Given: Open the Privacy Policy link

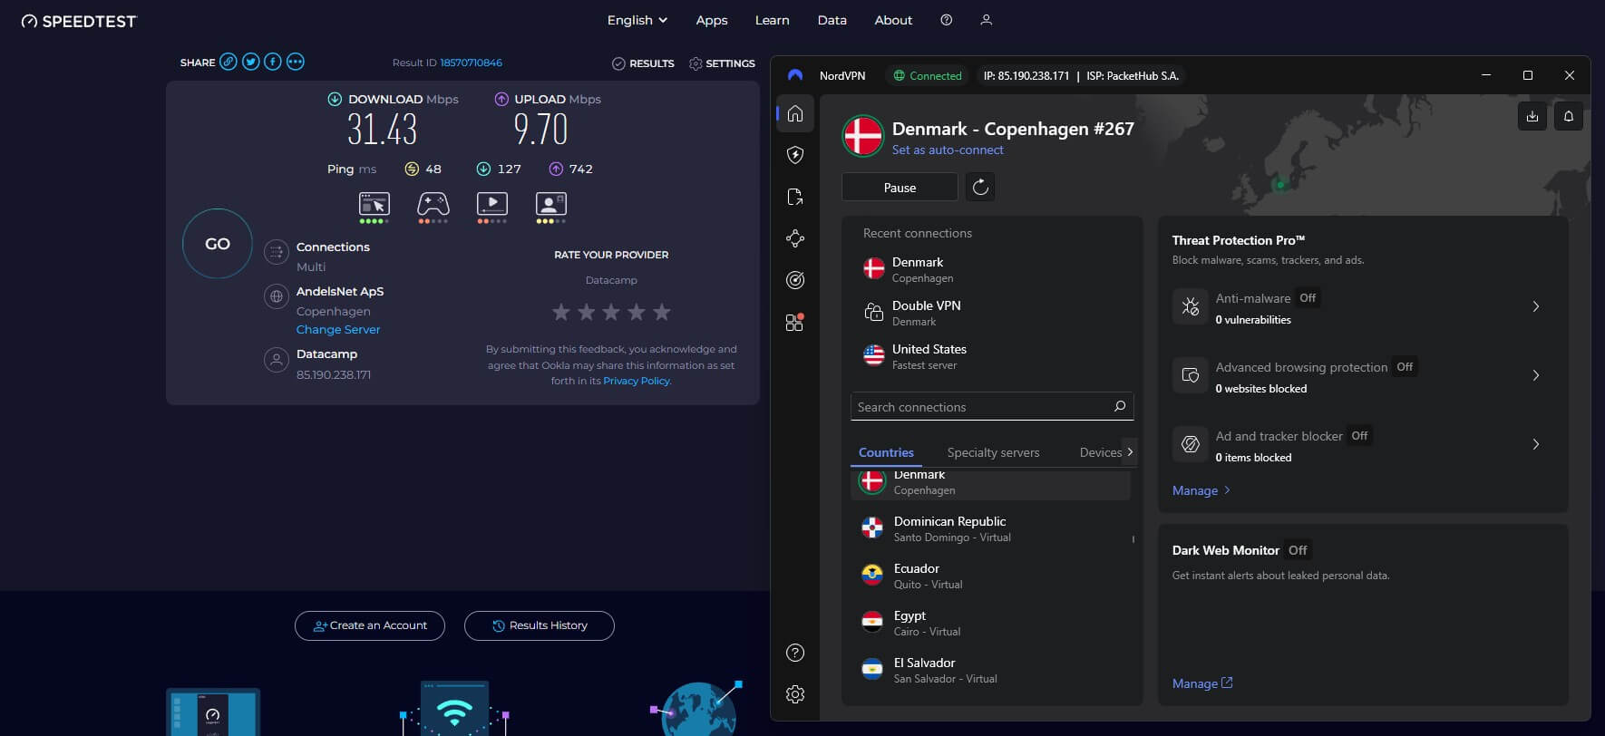Looking at the screenshot, I should pos(637,381).
